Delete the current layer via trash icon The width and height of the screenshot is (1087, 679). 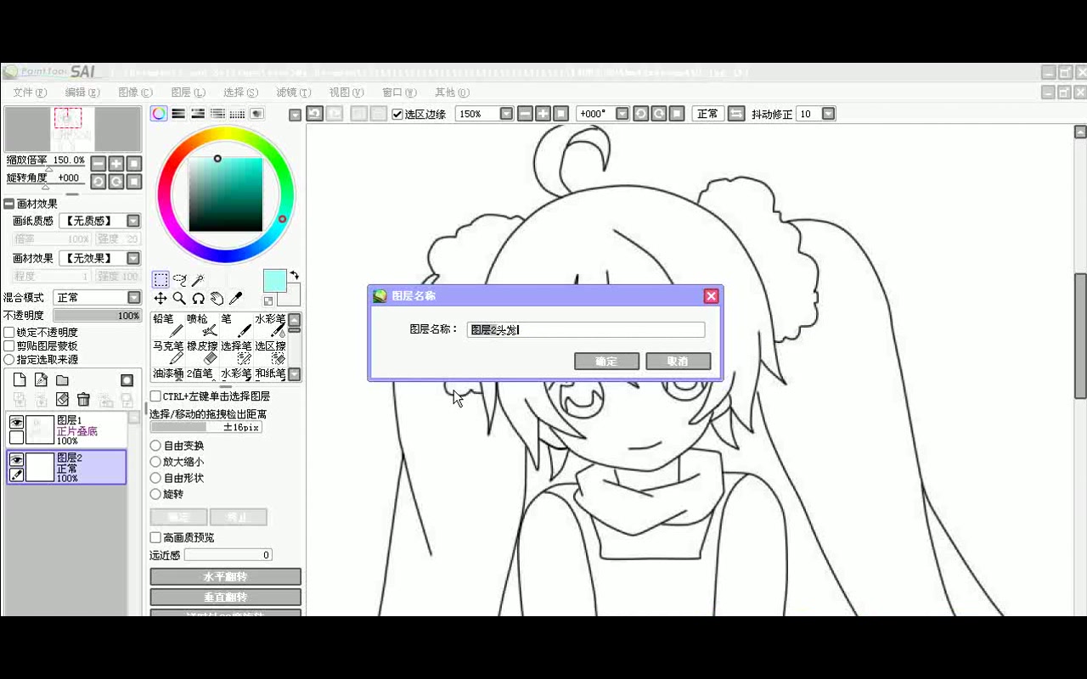[84, 399]
